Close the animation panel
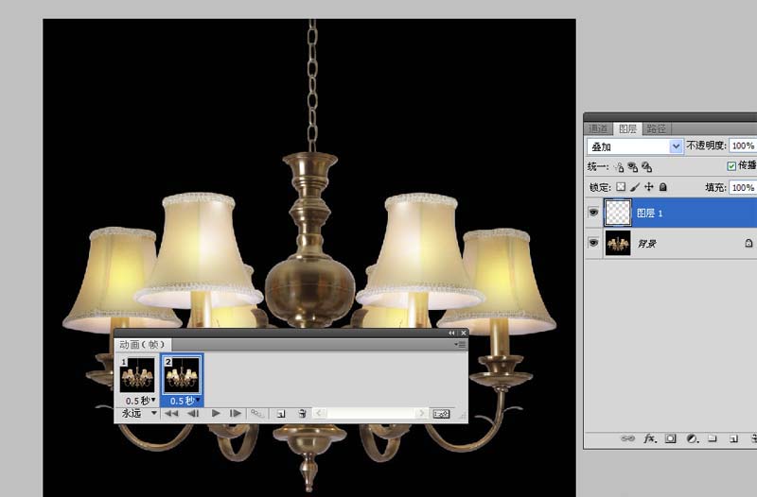757x497 pixels. tap(464, 334)
